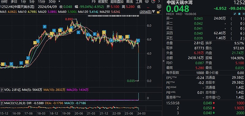Expand the 2054日 range dropdown arrow

pos(154,12)
